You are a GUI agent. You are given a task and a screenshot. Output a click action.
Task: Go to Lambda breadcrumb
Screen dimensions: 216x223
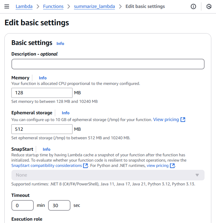tap(24, 6)
